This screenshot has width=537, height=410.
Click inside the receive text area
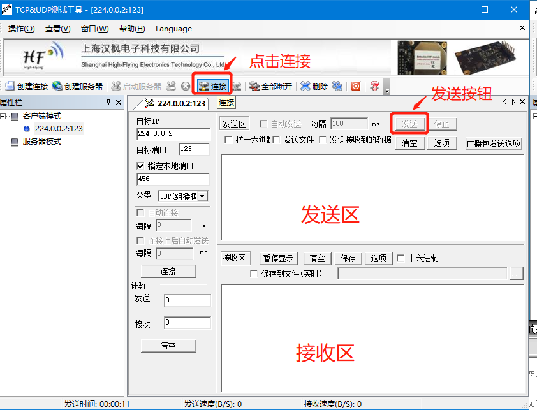(372, 338)
